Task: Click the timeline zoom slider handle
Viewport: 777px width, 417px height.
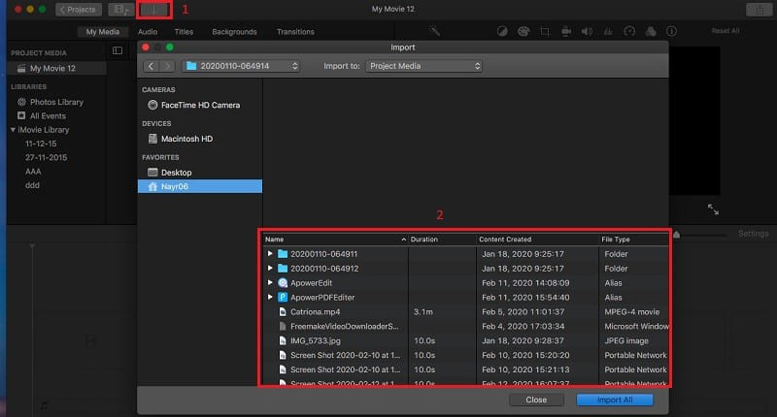Action: (x=676, y=235)
